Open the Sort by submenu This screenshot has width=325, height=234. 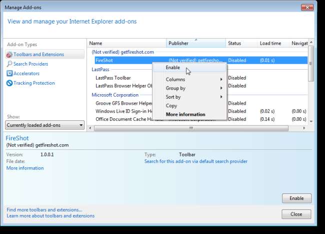pyautogui.click(x=189, y=97)
